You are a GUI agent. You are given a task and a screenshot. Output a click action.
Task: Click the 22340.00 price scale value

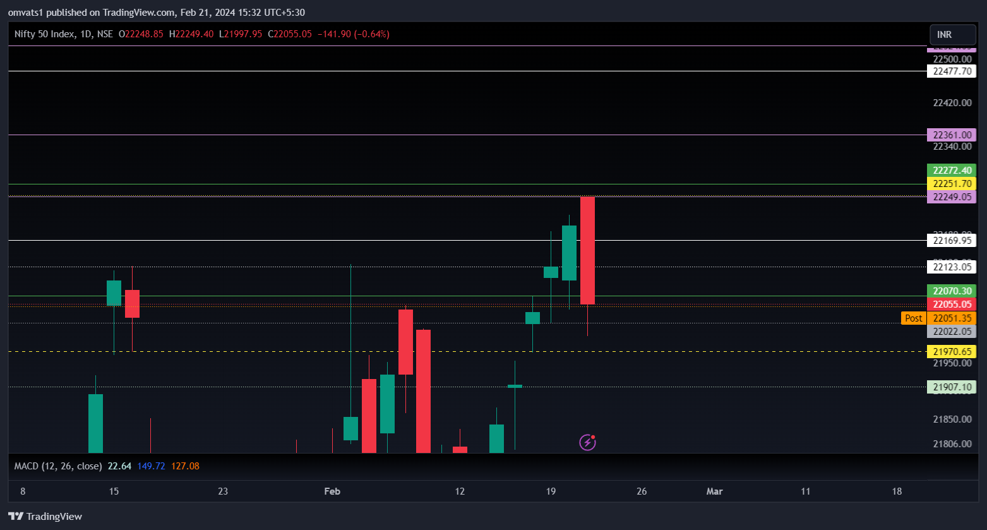coord(952,147)
